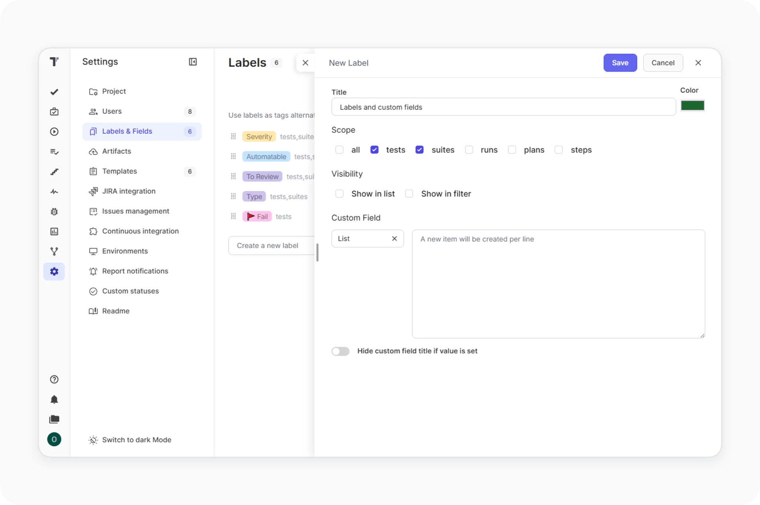Click the Testomat logo icon

(54, 62)
